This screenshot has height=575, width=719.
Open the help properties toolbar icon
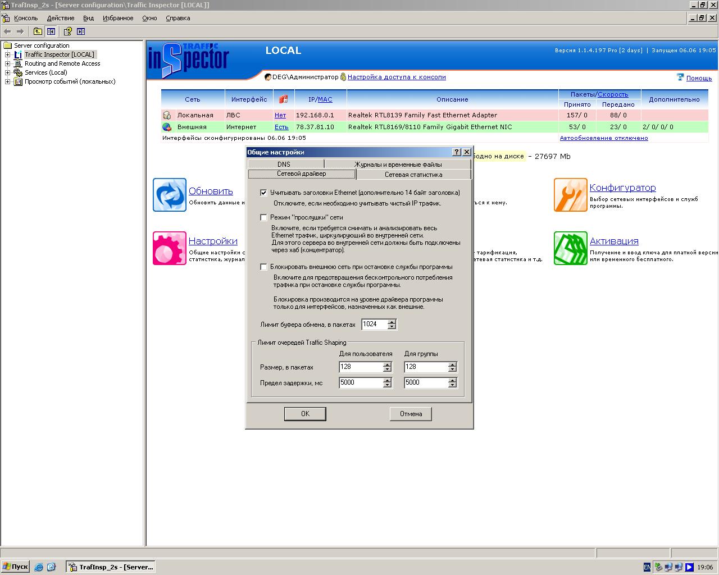tap(67, 31)
